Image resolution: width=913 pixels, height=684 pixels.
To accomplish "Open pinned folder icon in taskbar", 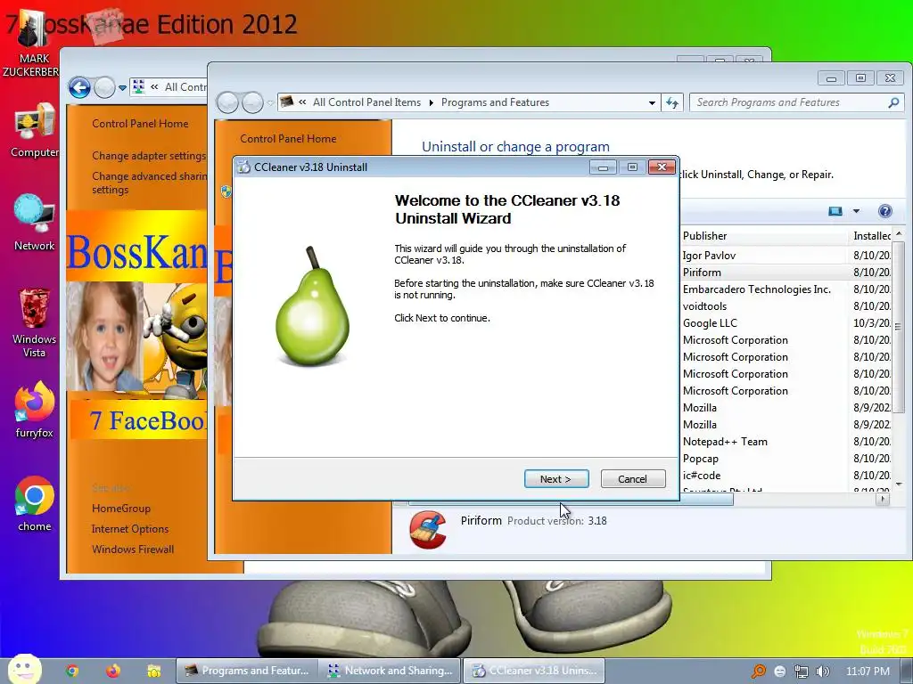I will point(153,671).
